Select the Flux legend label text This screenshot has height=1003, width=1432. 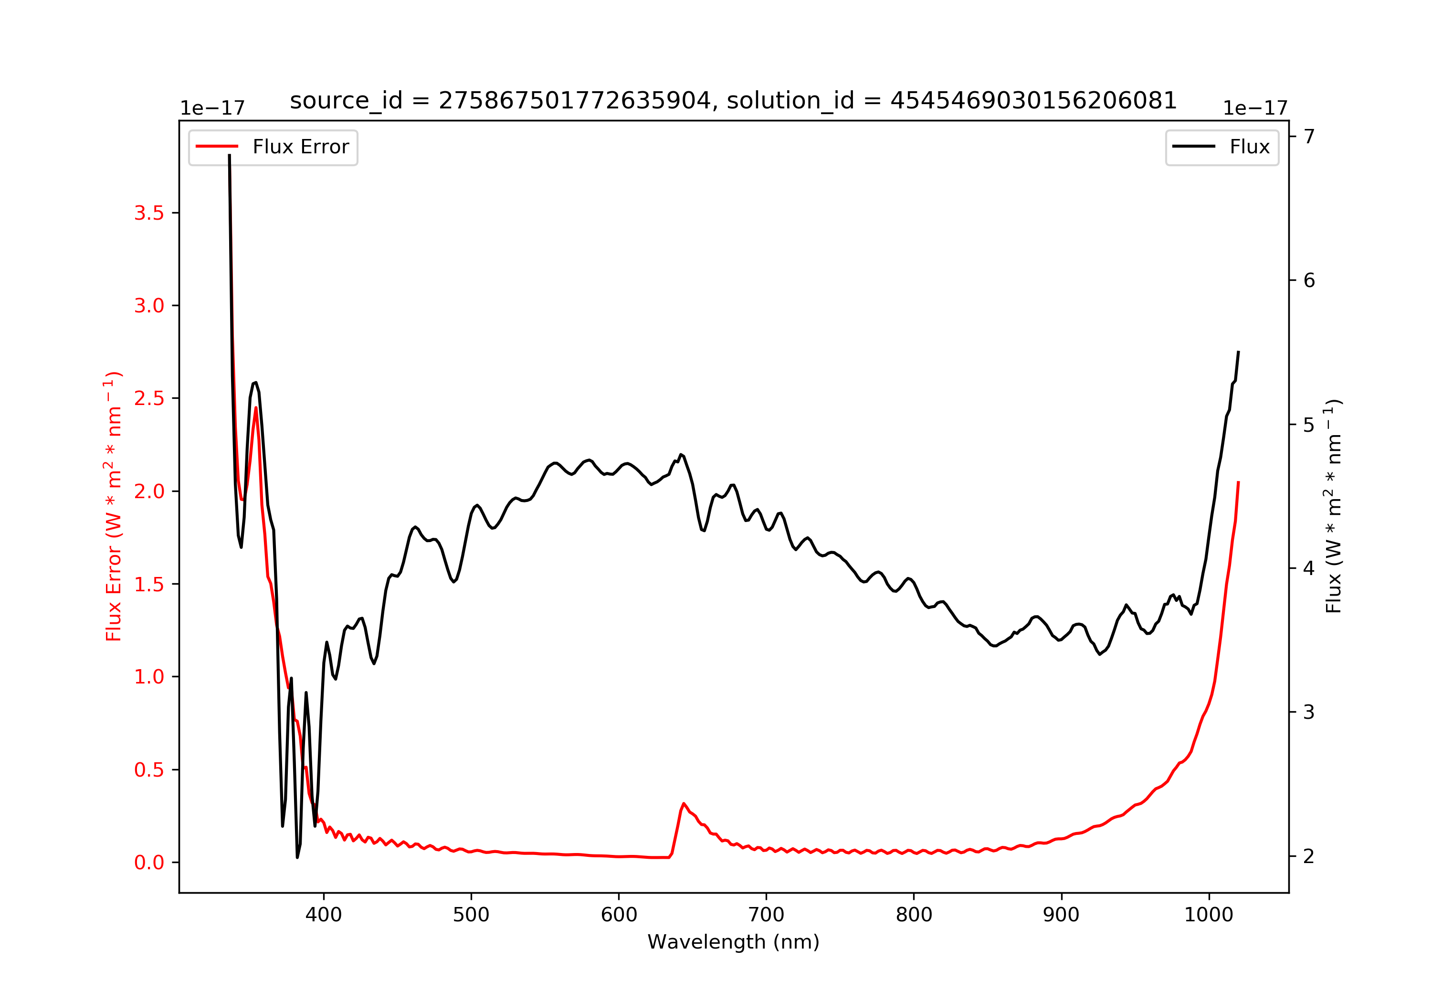coord(1250,147)
